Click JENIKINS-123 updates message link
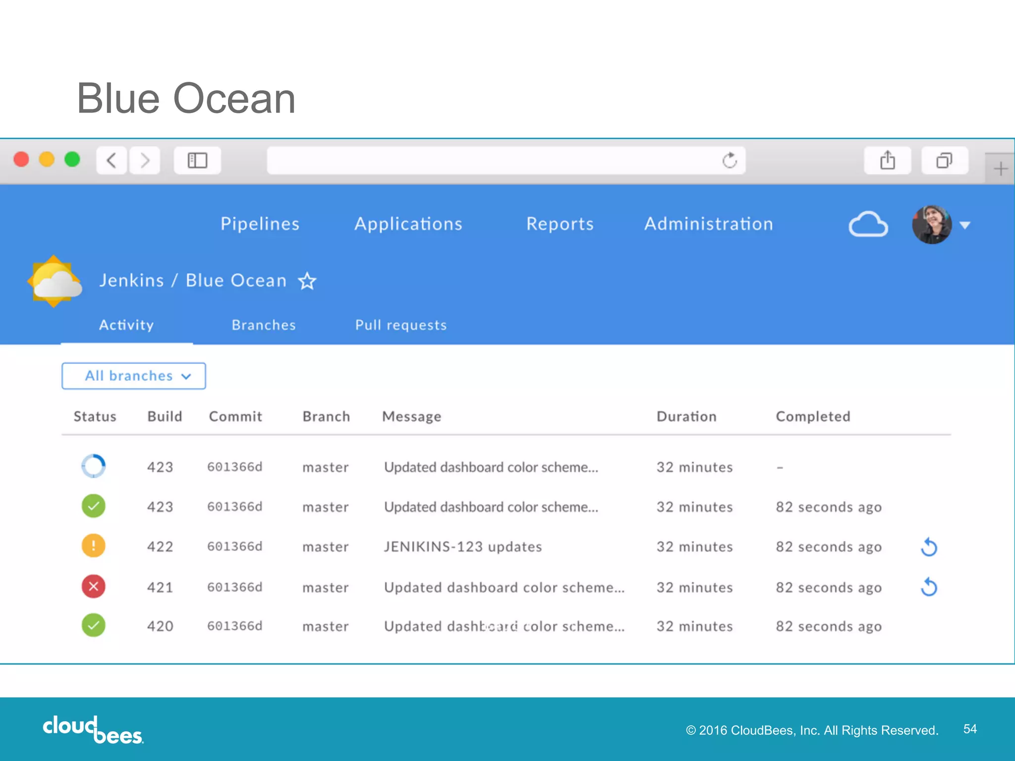 (463, 546)
